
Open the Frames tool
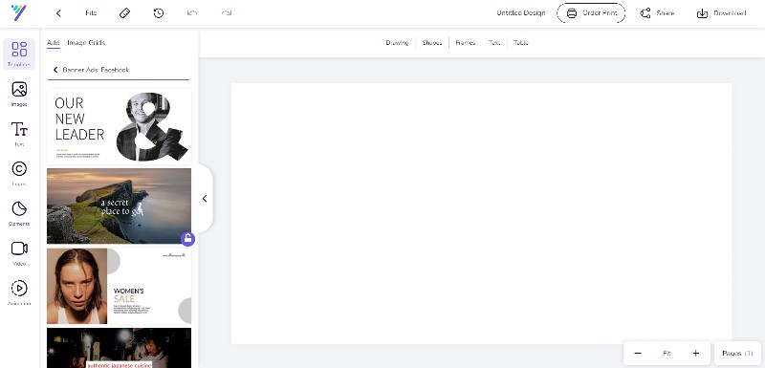pyautogui.click(x=466, y=43)
